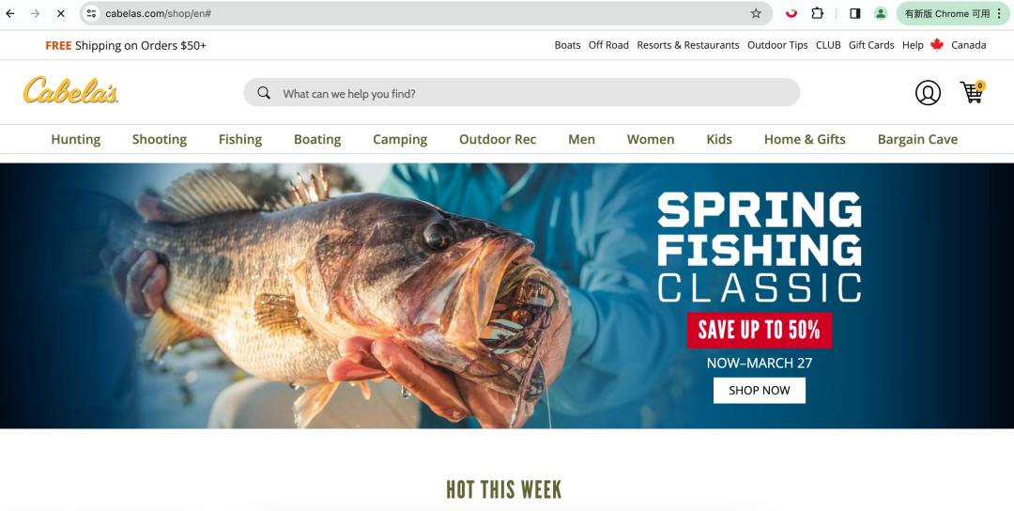Image resolution: width=1014 pixels, height=511 pixels.
Task: Go back with browser back arrow
Action: (x=10, y=13)
